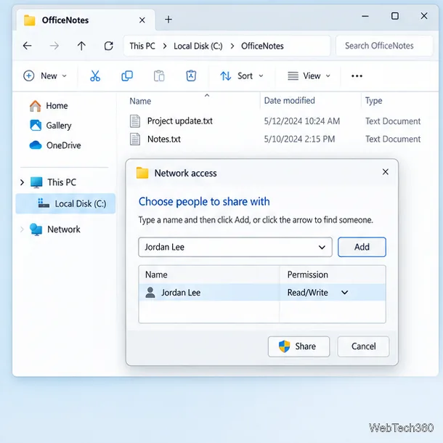443x443 pixels.
Task: Select the Project update.txt file icon
Action: 135,121
